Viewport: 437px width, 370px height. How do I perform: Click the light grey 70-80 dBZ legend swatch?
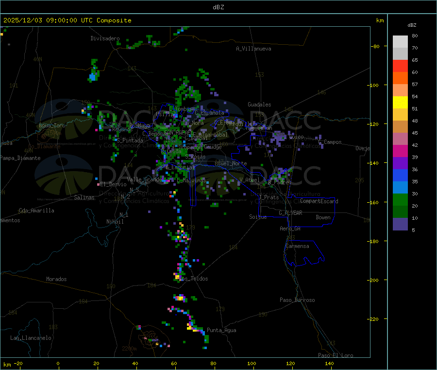(x=400, y=42)
